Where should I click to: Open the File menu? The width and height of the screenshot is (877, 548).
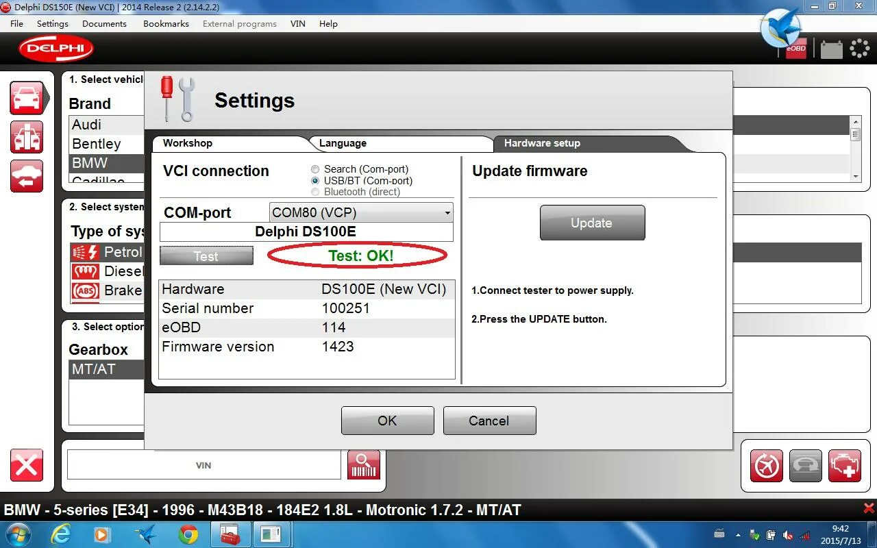coord(17,23)
